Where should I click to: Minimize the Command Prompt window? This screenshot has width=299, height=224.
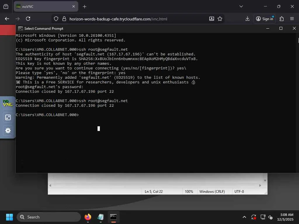pos(268,28)
